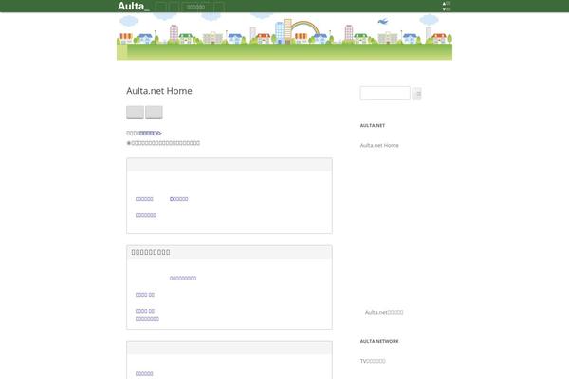
Task: Submit search with the button beside the search field
Action: [x=416, y=94]
